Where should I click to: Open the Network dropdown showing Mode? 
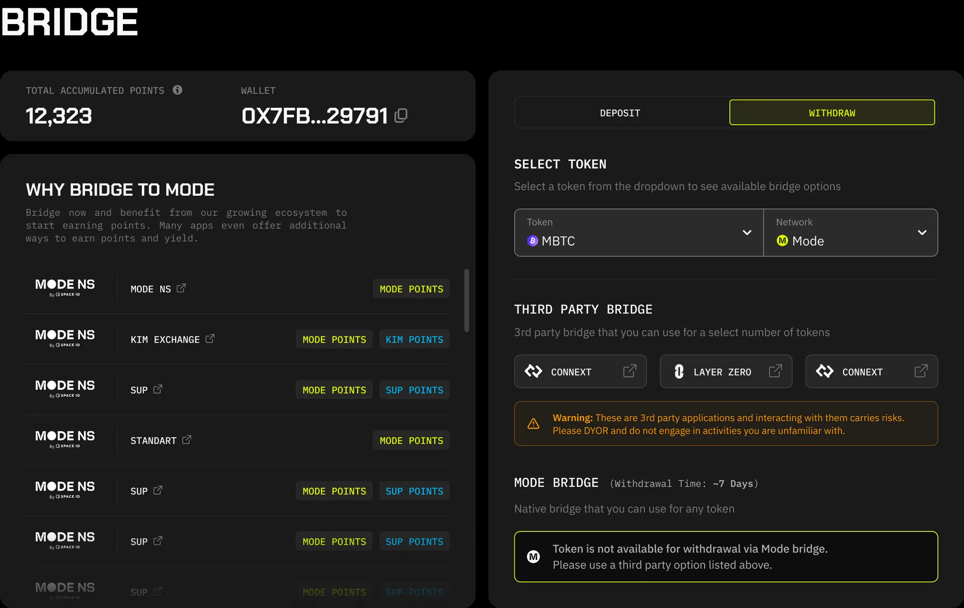851,233
